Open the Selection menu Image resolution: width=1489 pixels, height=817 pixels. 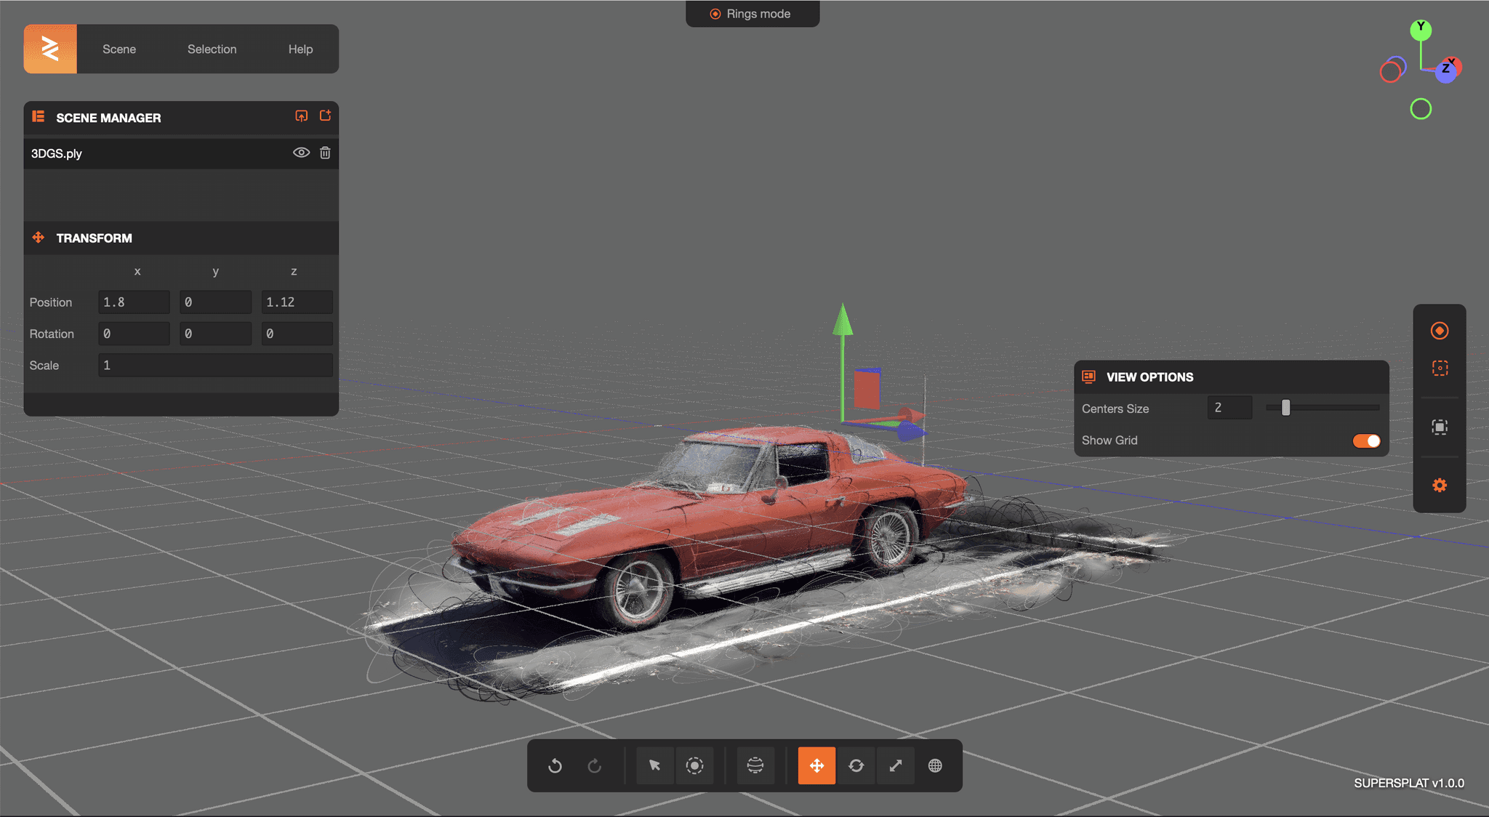(212, 49)
